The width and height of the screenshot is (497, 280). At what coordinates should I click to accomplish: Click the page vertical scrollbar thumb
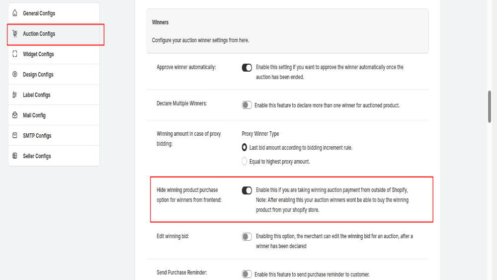[x=490, y=106]
